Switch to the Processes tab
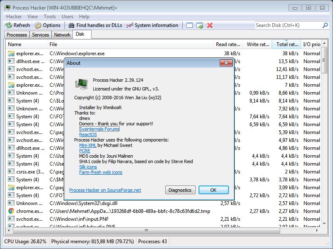The height and width of the screenshot is (249, 333). coord(17,35)
